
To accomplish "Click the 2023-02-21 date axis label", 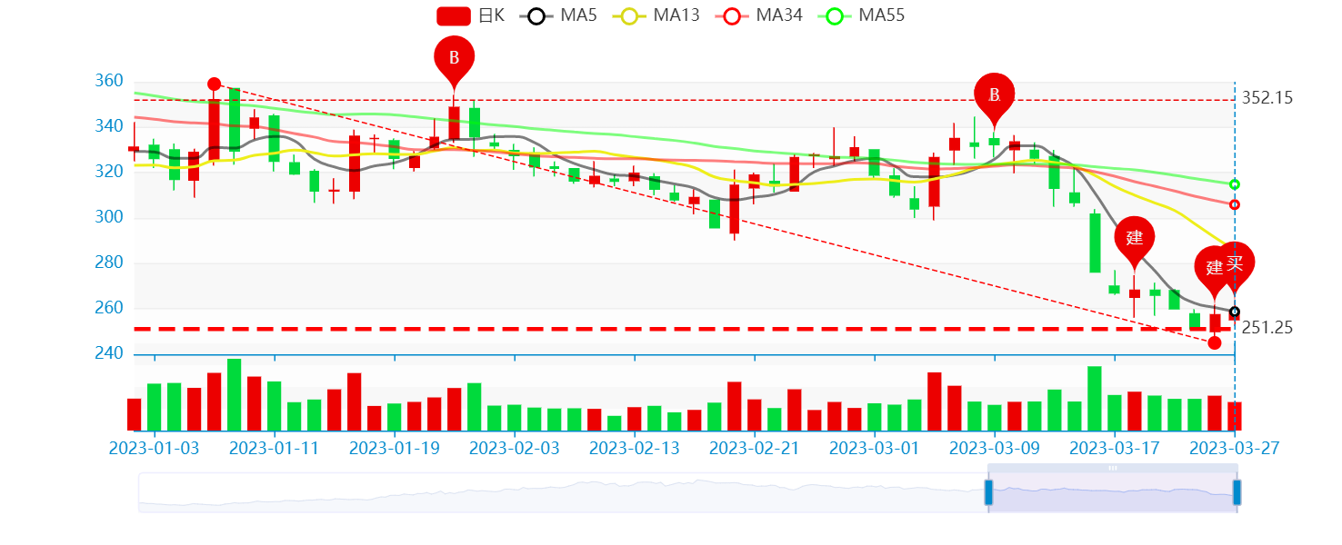I will (x=755, y=448).
